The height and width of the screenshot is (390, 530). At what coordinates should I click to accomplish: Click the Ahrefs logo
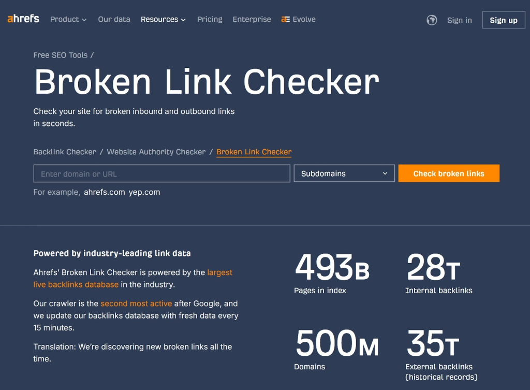23,19
